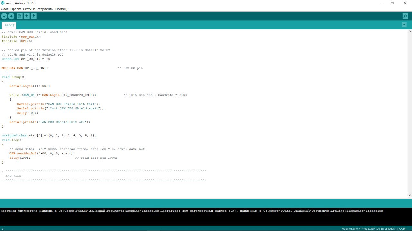Click the Arduino logo in the title bar
The image size is (412, 231).
point(3,3)
